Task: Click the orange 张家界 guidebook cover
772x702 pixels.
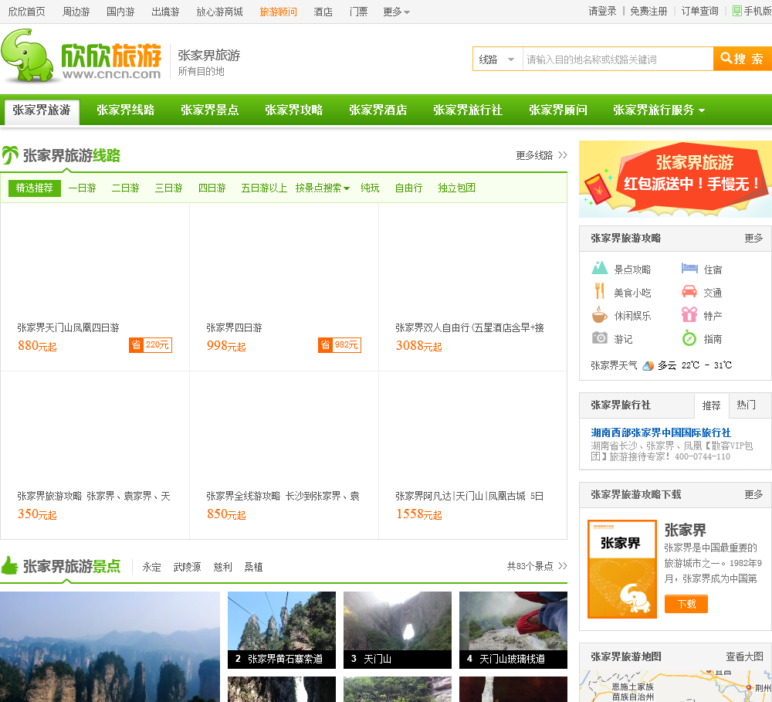Action: coord(622,569)
